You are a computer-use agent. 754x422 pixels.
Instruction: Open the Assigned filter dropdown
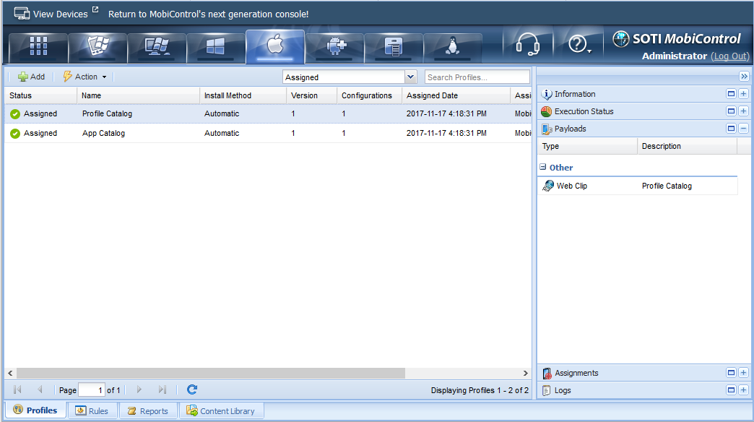pos(411,77)
